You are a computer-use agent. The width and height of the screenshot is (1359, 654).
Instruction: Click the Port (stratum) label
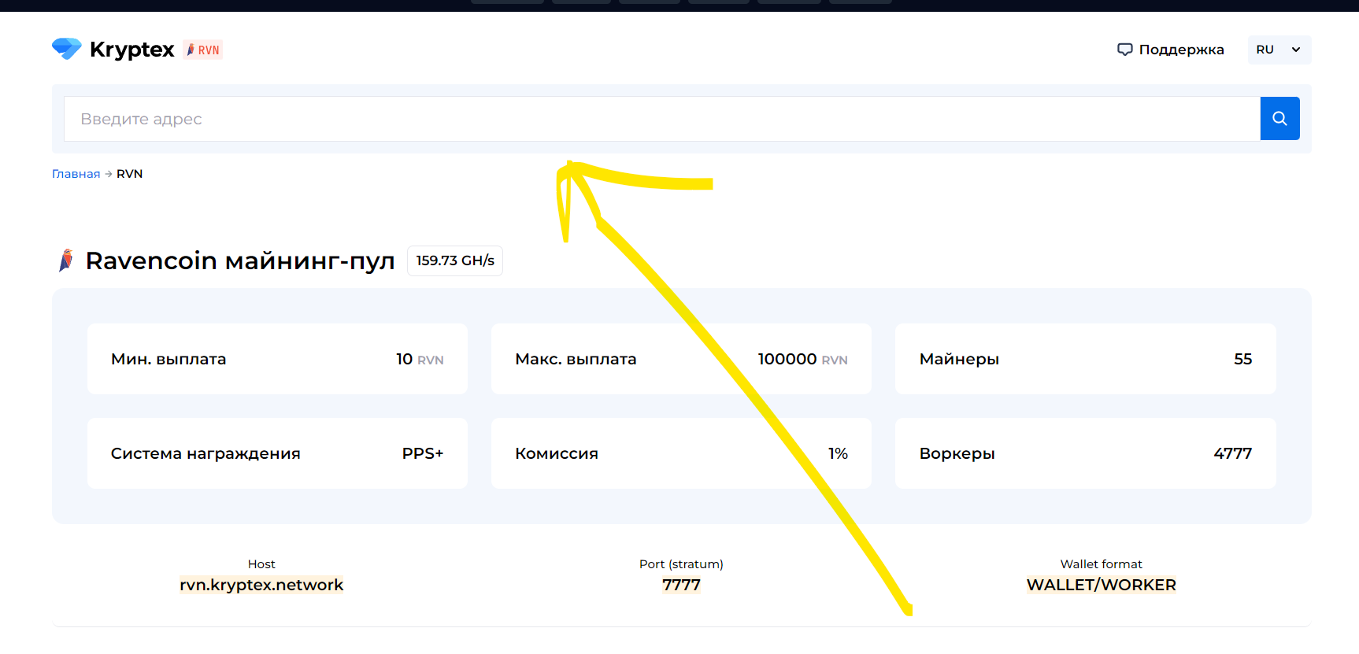click(x=681, y=564)
